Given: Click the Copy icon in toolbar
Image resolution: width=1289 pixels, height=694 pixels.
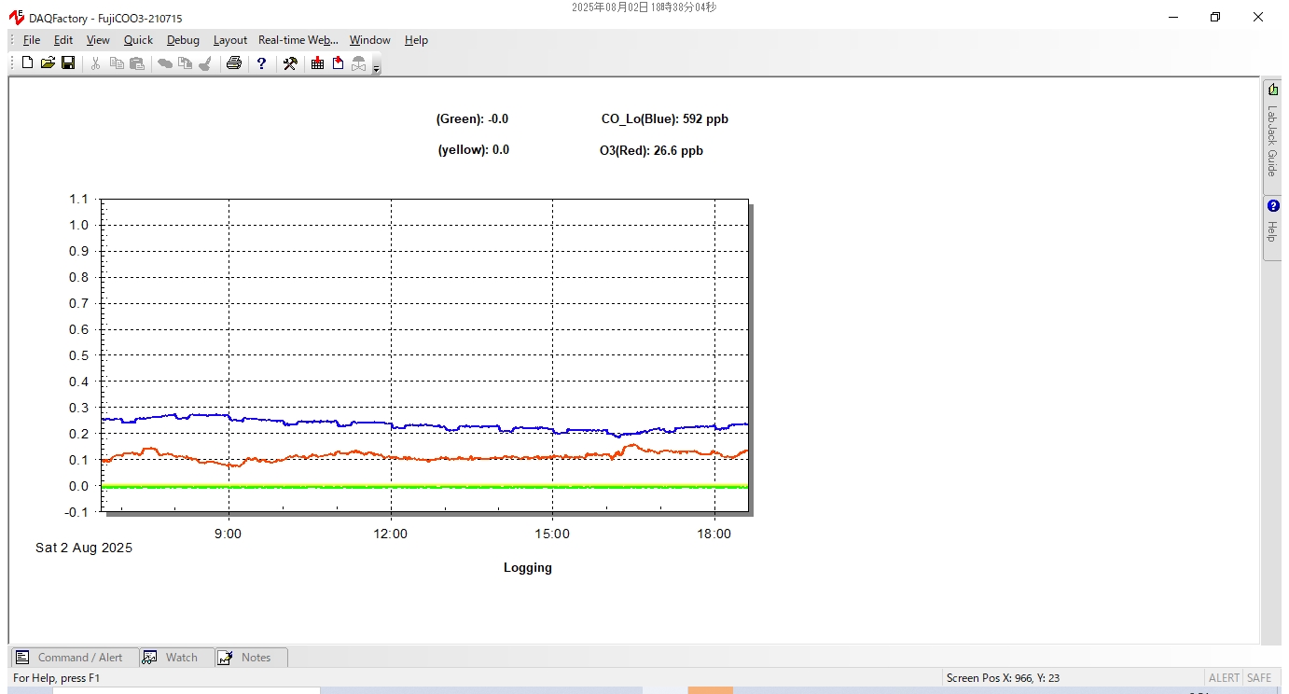Looking at the screenshot, I should pyautogui.click(x=117, y=62).
